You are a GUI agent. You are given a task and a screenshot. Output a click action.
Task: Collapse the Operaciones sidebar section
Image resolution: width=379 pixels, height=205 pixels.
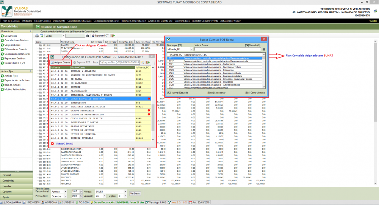point(30,31)
